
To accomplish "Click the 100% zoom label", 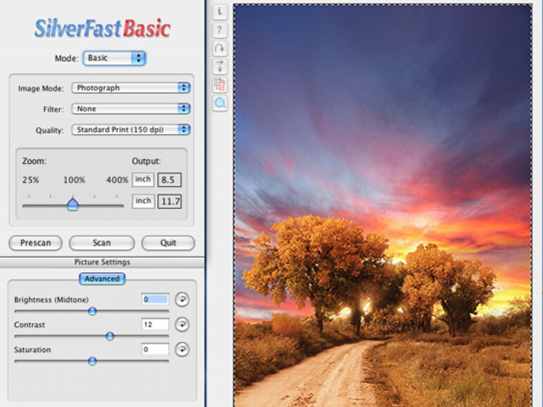I will point(74,180).
